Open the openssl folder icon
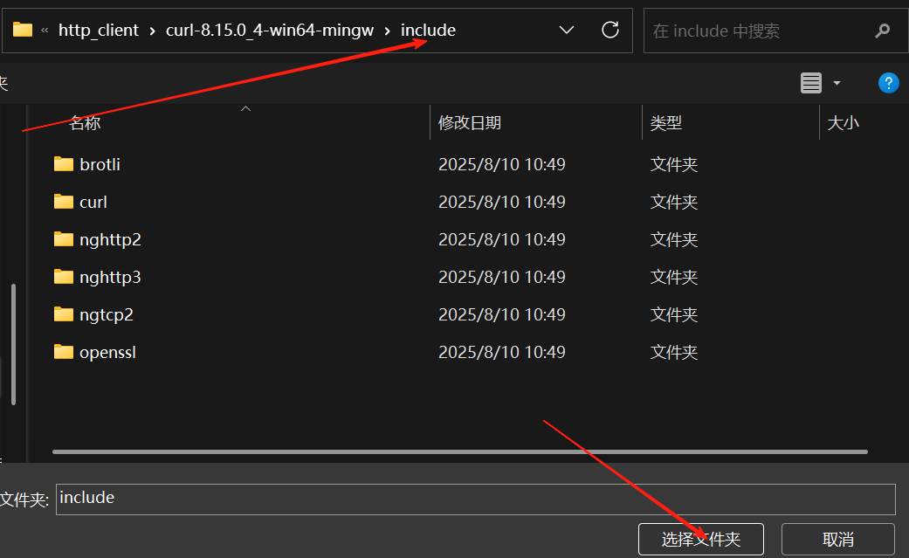 tap(64, 351)
